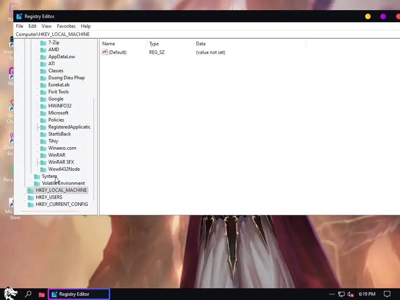Open the red folder taskbar icon
This screenshot has height=300, width=400.
41,295
